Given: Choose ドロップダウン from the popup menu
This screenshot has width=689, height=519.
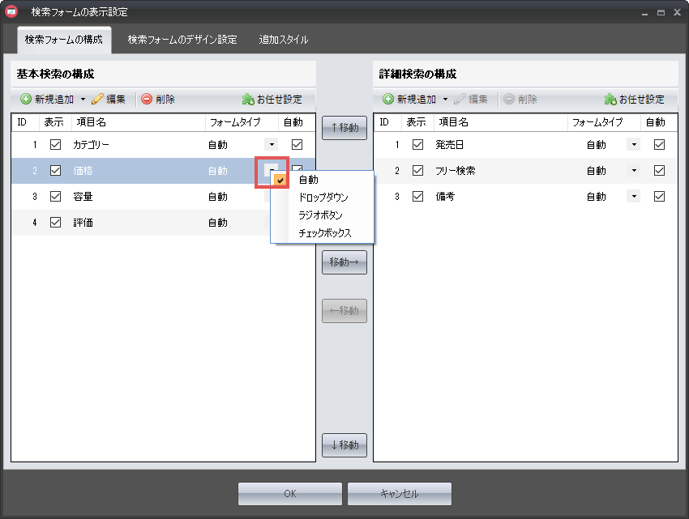Looking at the screenshot, I should click(x=323, y=198).
